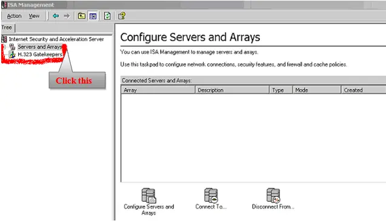386x223 pixels.
Task: Select H.323 Gatekeepers in tree
Action: (x=40, y=55)
